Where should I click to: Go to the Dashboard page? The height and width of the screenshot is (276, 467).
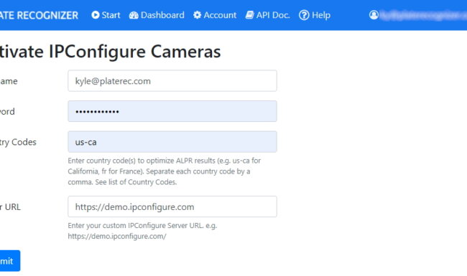pos(157,15)
